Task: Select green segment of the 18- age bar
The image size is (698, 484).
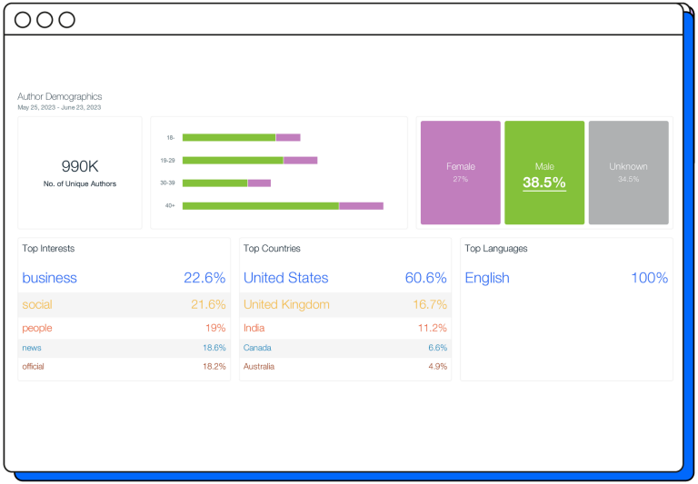Action: pyautogui.click(x=228, y=138)
